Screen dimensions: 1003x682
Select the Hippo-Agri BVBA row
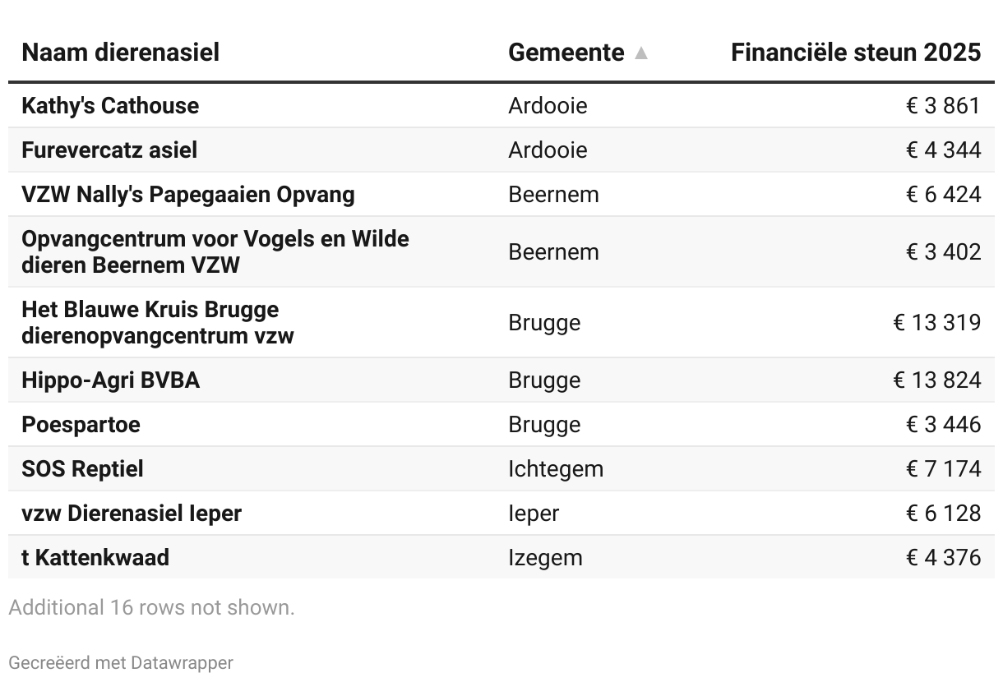(x=110, y=380)
